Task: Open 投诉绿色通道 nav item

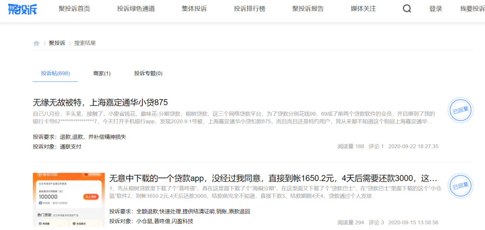Action: (136, 9)
